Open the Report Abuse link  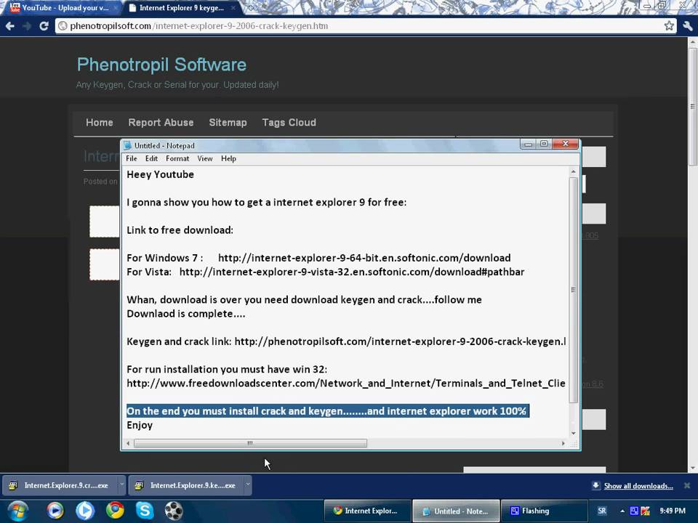[x=161, y=122]
